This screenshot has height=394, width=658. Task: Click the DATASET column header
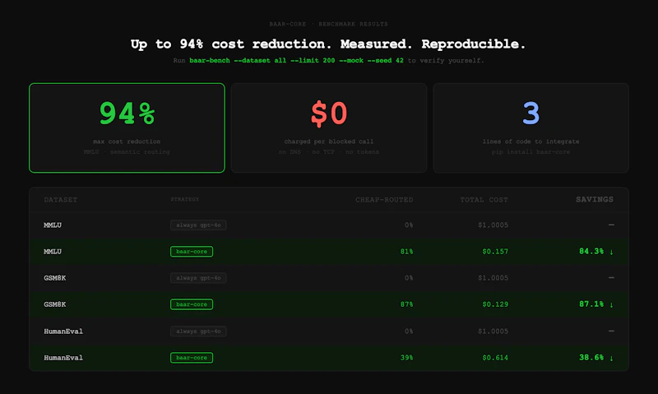[60, 200]
